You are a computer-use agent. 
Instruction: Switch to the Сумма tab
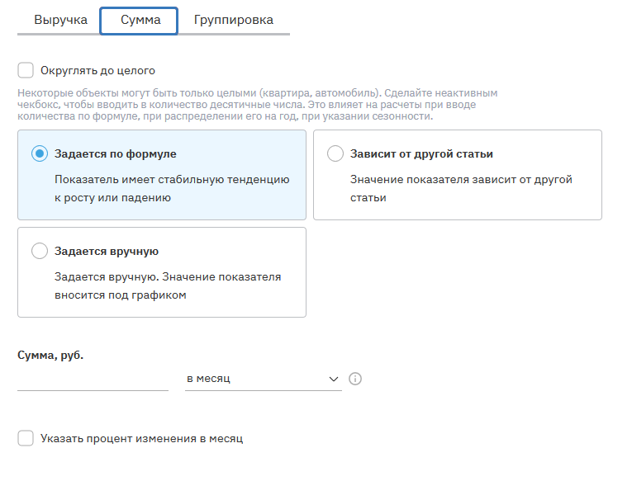140,20
